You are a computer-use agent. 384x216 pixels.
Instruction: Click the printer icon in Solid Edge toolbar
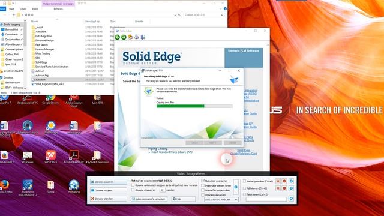coord(137,37)
